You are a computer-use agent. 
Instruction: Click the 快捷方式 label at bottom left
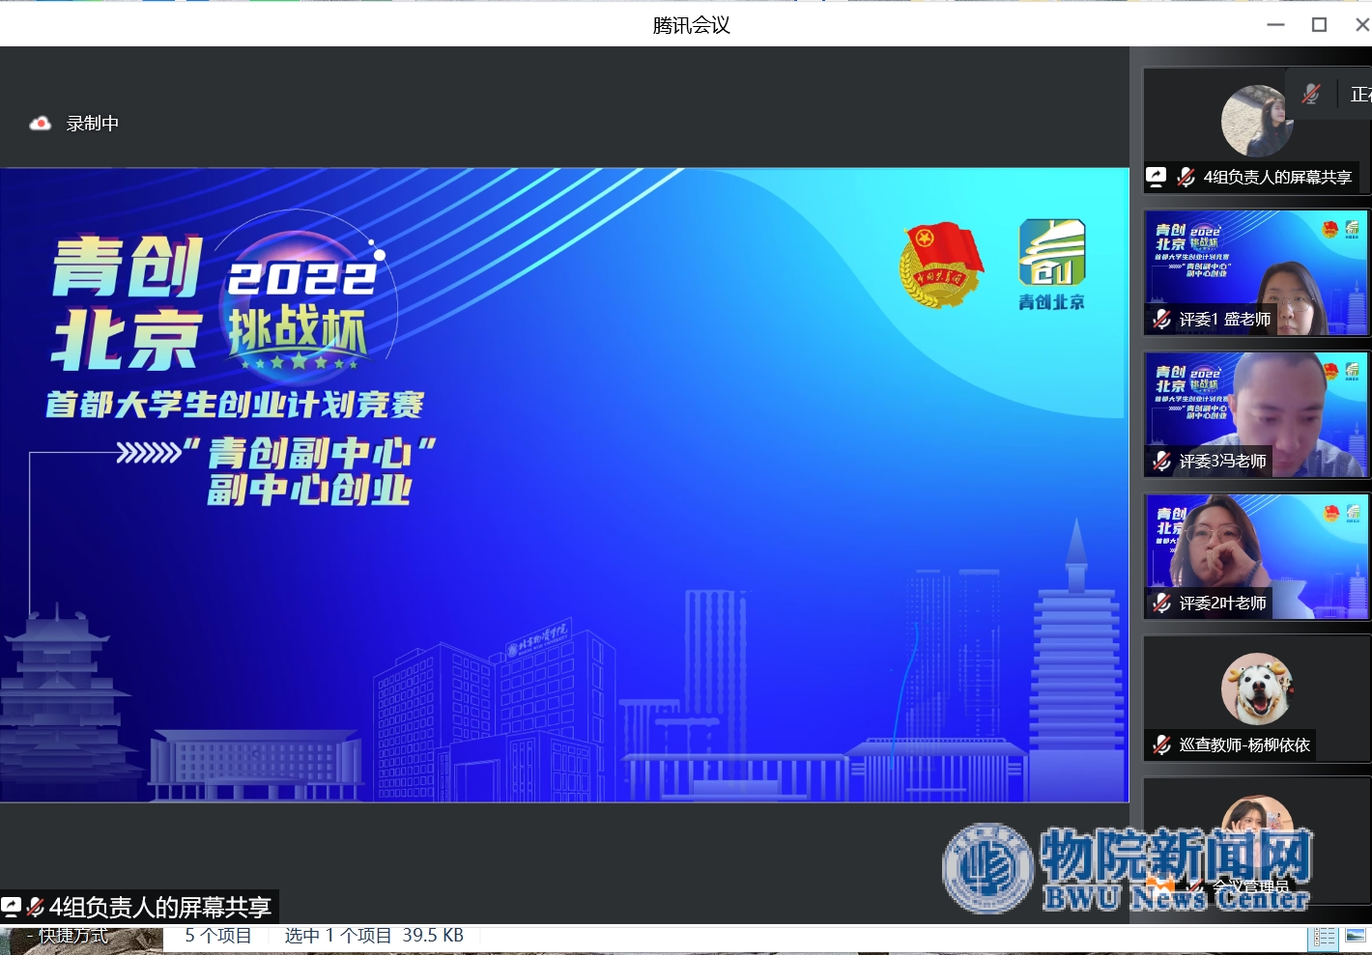click(x=73, y=936)
